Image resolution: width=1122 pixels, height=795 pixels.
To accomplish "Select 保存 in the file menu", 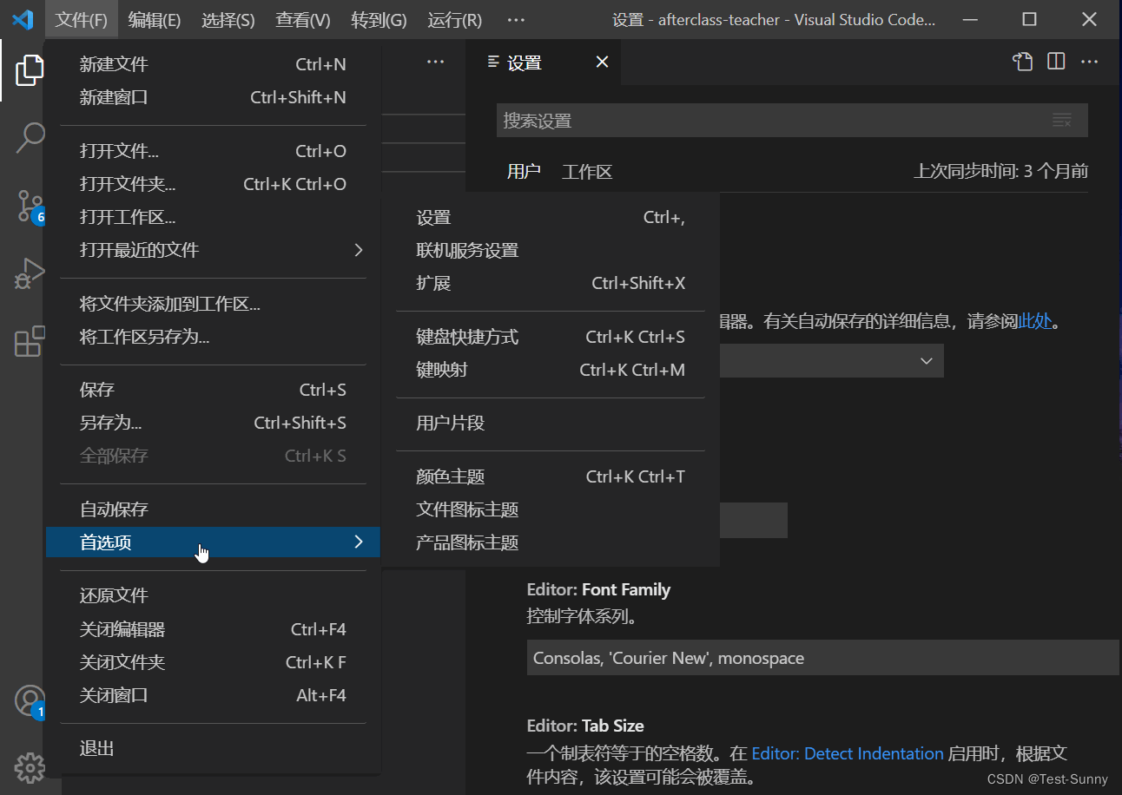I will point(213,390).
